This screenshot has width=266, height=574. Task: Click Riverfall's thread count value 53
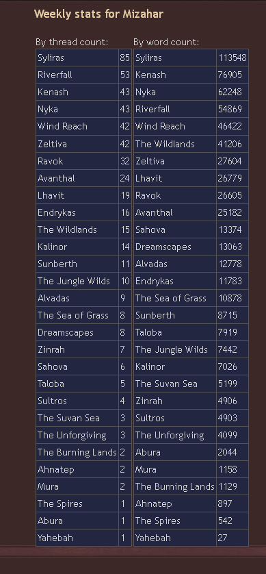125,75
